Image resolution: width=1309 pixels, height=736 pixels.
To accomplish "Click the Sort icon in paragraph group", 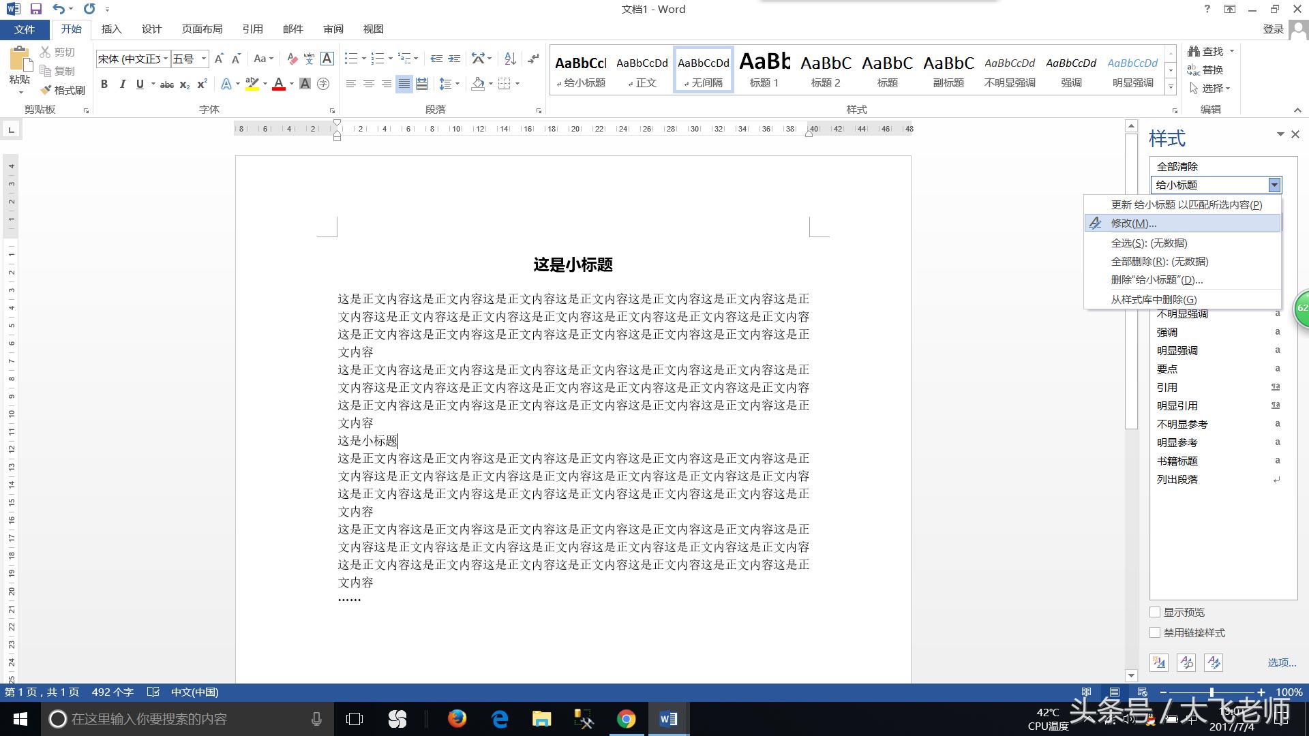I will (510, 59).
